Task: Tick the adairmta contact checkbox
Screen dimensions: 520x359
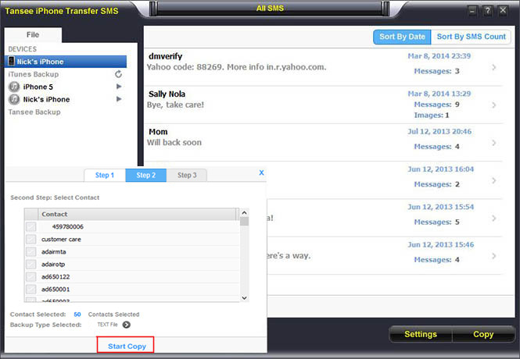Action: 31,251
